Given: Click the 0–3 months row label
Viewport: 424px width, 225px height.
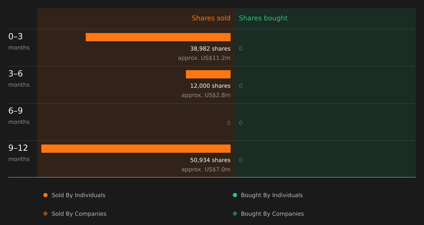Looking at the screenshot, I should [x=19, y=42].
